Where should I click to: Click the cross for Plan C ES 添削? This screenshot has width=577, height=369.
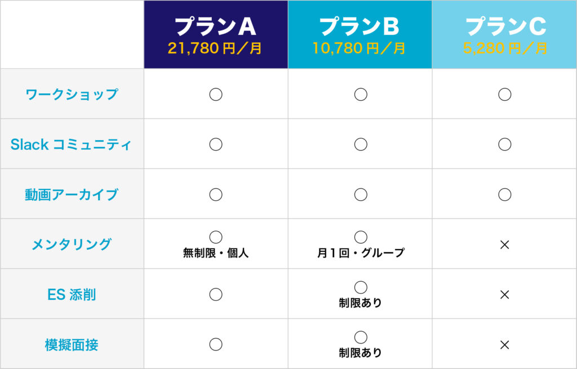click(x=505, y=294)
